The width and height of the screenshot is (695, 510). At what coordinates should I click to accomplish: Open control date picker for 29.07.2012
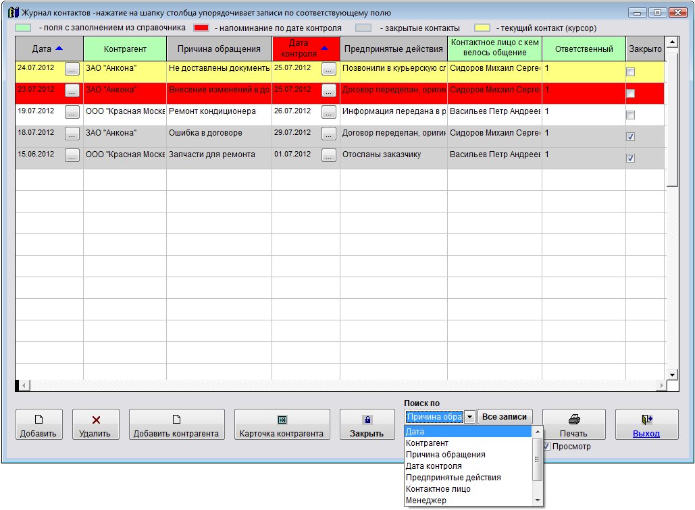click(329, 134)
